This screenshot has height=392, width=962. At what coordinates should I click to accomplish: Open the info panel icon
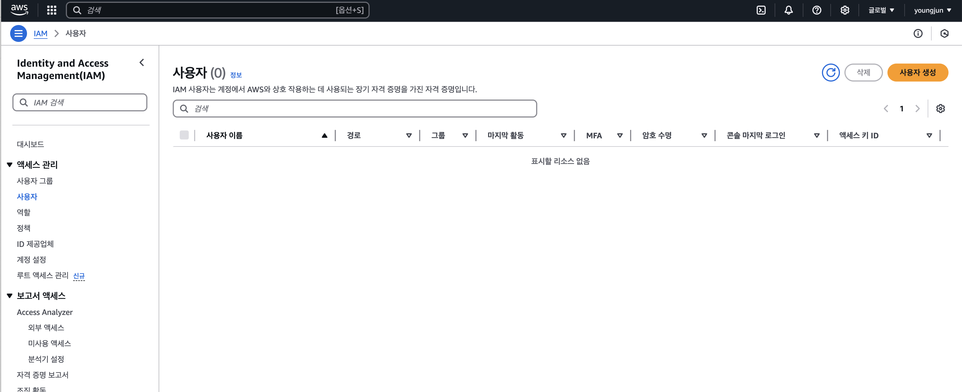point(918,33)
